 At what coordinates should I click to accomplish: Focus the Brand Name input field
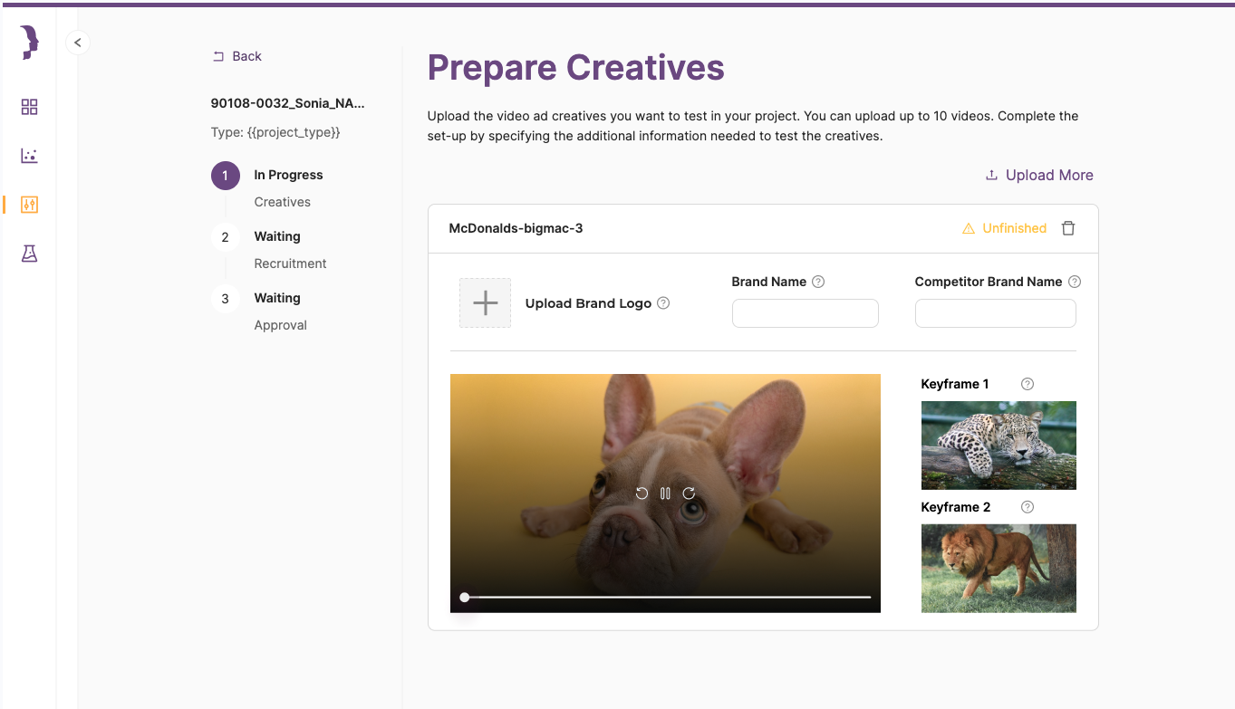pyautogui.click(x=805, y=313)
